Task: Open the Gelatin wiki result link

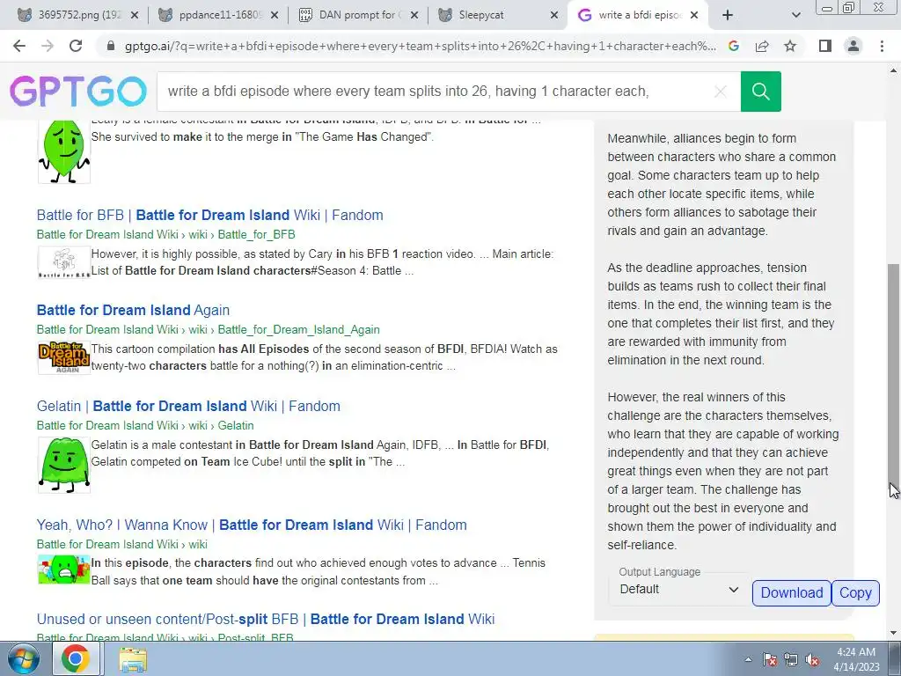Action: coord(188,406)
